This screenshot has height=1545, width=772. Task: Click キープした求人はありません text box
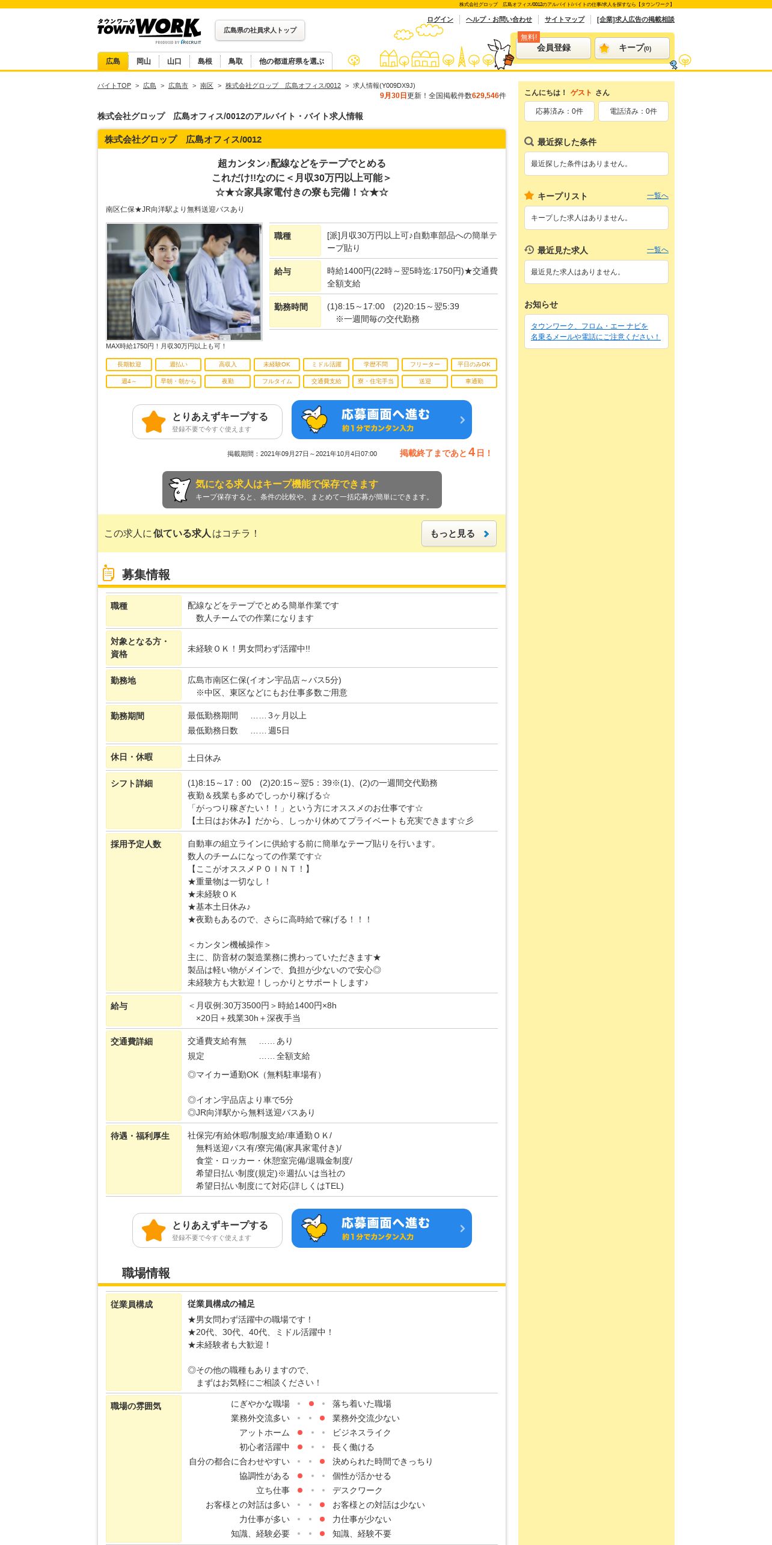point(596,218)
